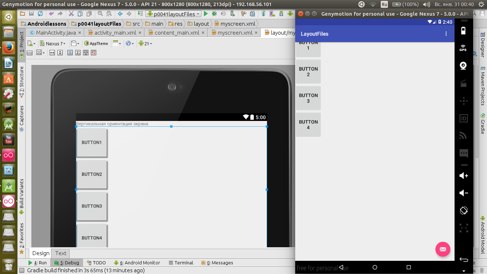Open the SDK Manager android download icon
The height and width of the screenshot is (274, 487).
(281, 14)
